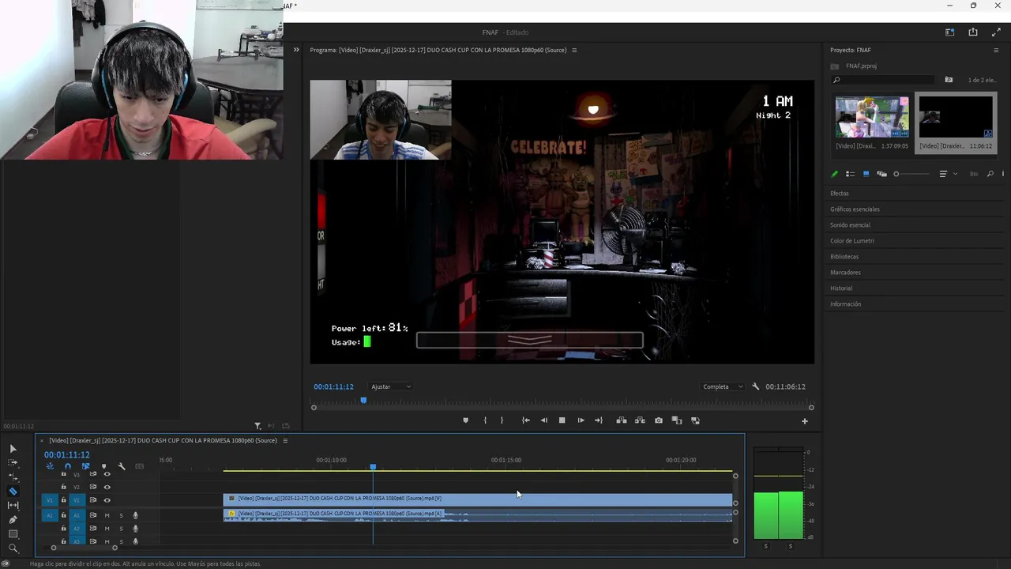Open the Historial panel

(841, 288)
